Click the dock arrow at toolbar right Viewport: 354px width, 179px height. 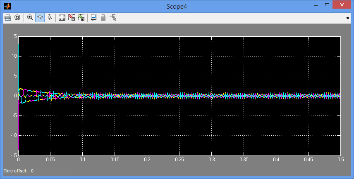(347, 18)
